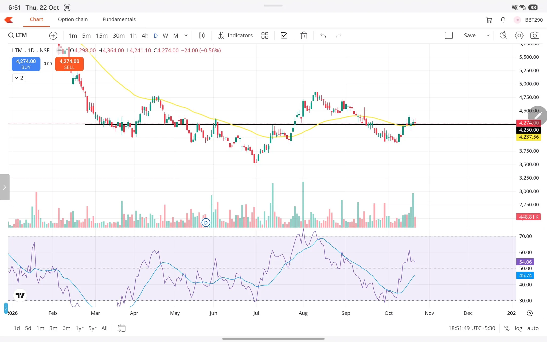
Task: Open the quick search magnifier icon
Action: tap(503, 36)
